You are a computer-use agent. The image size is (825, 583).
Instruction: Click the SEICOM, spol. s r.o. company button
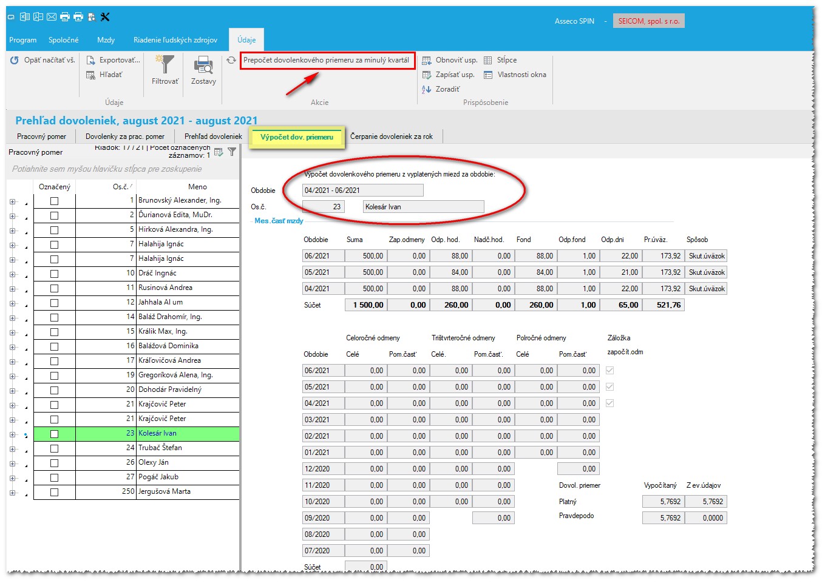tap(648, 21)
